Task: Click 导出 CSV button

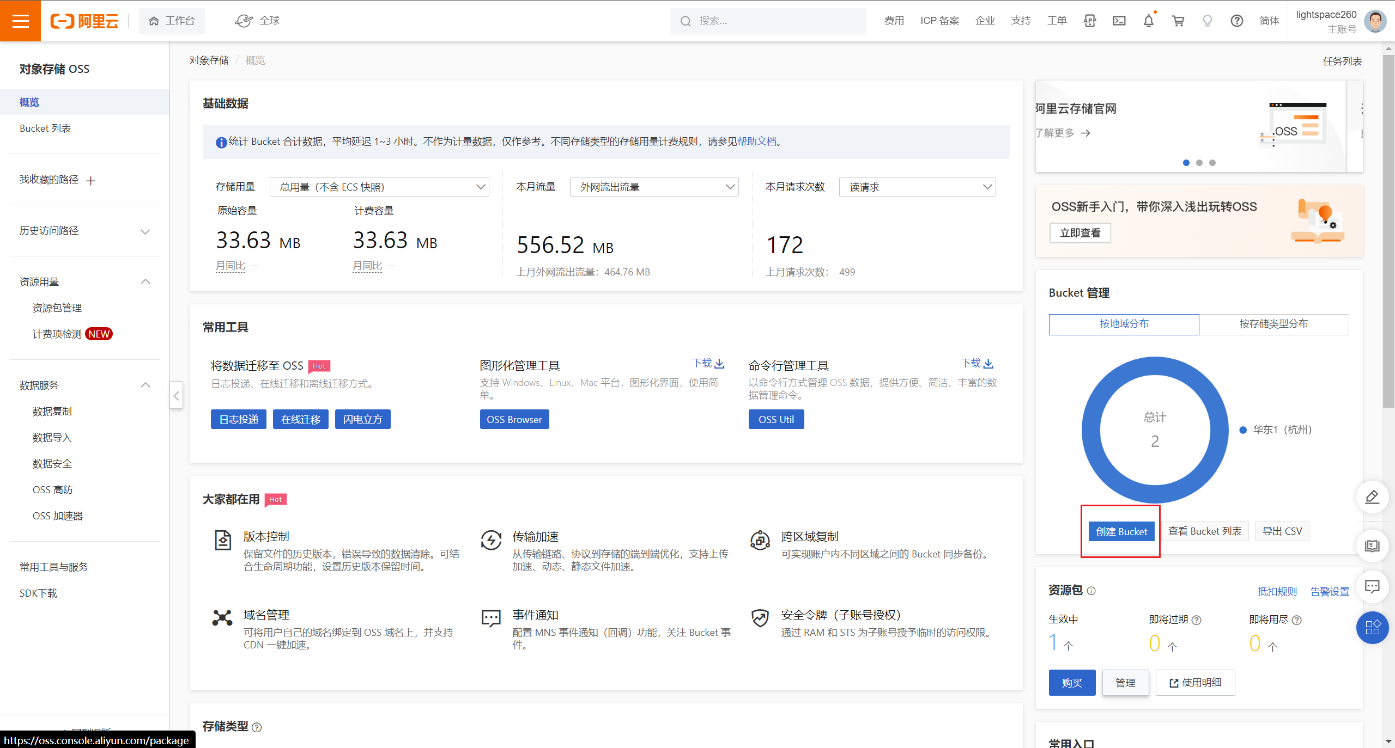Action: [1282, 531]
